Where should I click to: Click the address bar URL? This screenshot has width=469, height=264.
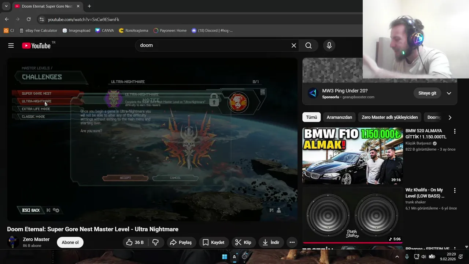click(x=84, y=19)
